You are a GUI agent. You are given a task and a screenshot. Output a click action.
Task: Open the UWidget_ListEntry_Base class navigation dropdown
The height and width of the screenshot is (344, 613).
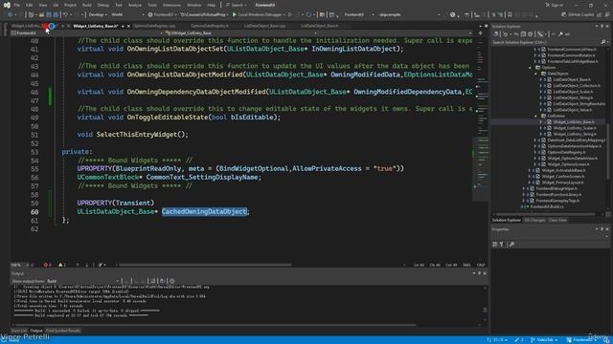coord(240,33)
